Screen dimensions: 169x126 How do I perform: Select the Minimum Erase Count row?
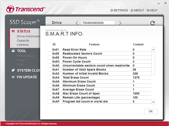point(99,85)
